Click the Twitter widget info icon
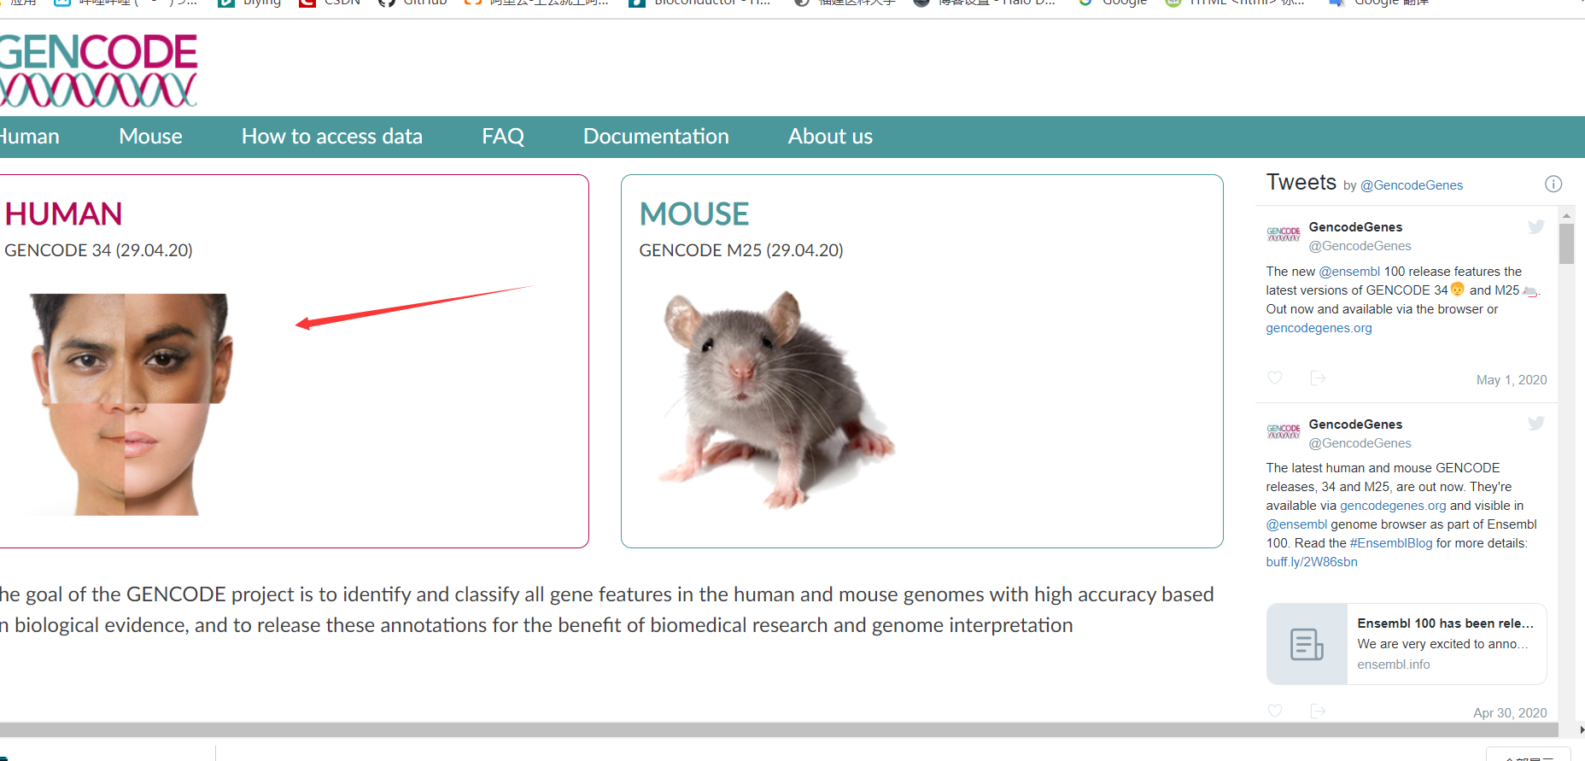This screenshot has height=761, width=1585. tap(1553, 184)
